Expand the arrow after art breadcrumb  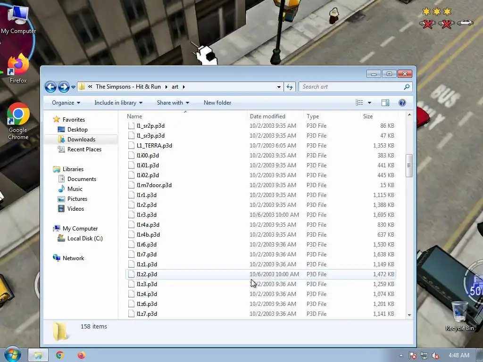click(183, 87)
